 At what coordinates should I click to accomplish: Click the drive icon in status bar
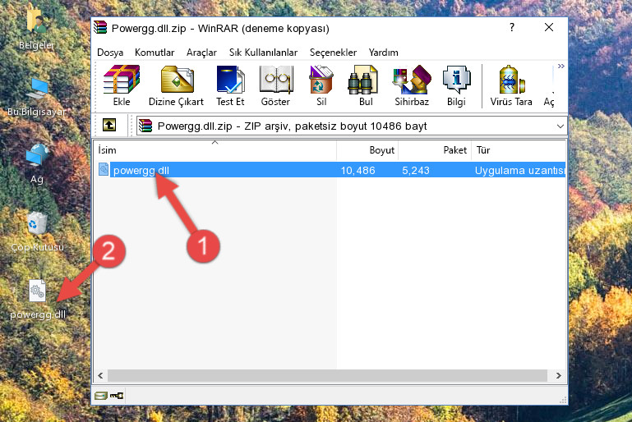coord(101,396)
